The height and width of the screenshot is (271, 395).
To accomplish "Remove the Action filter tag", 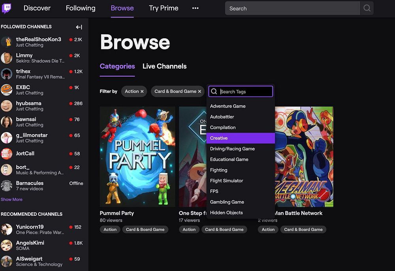I will (x=142, y=92).
